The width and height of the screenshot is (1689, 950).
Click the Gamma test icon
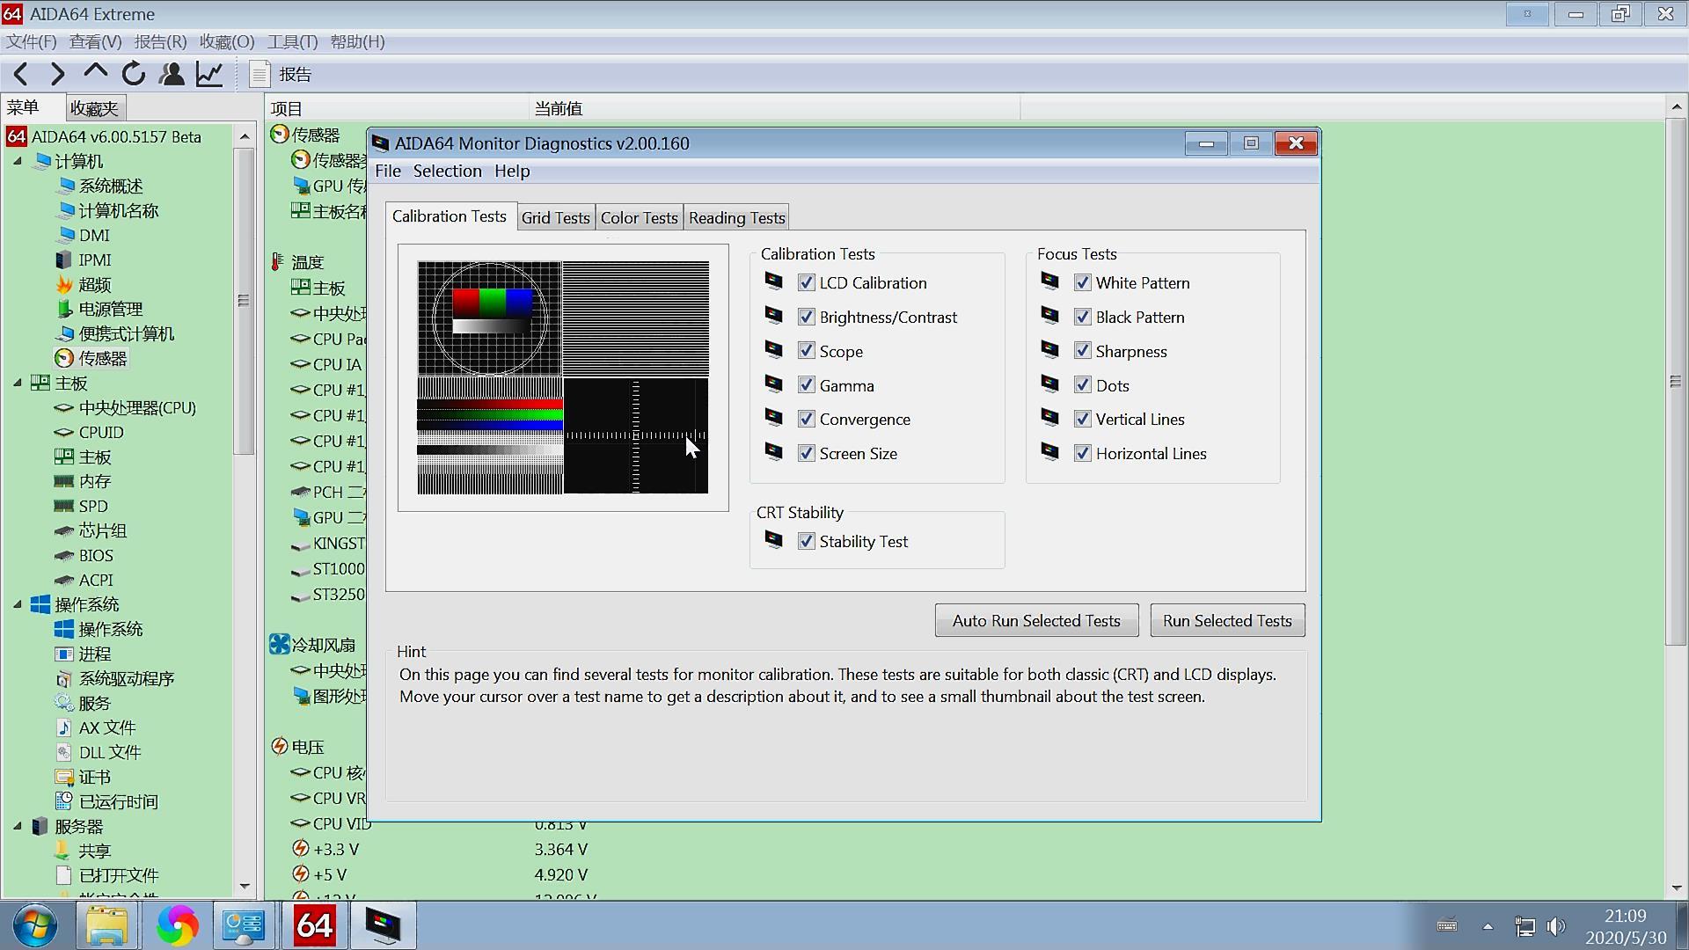[x=772, y=384]
